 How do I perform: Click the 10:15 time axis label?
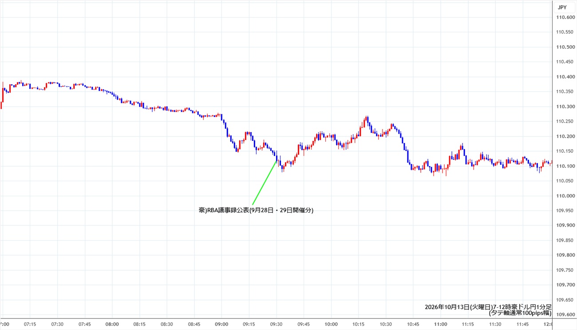coord(359,324)
